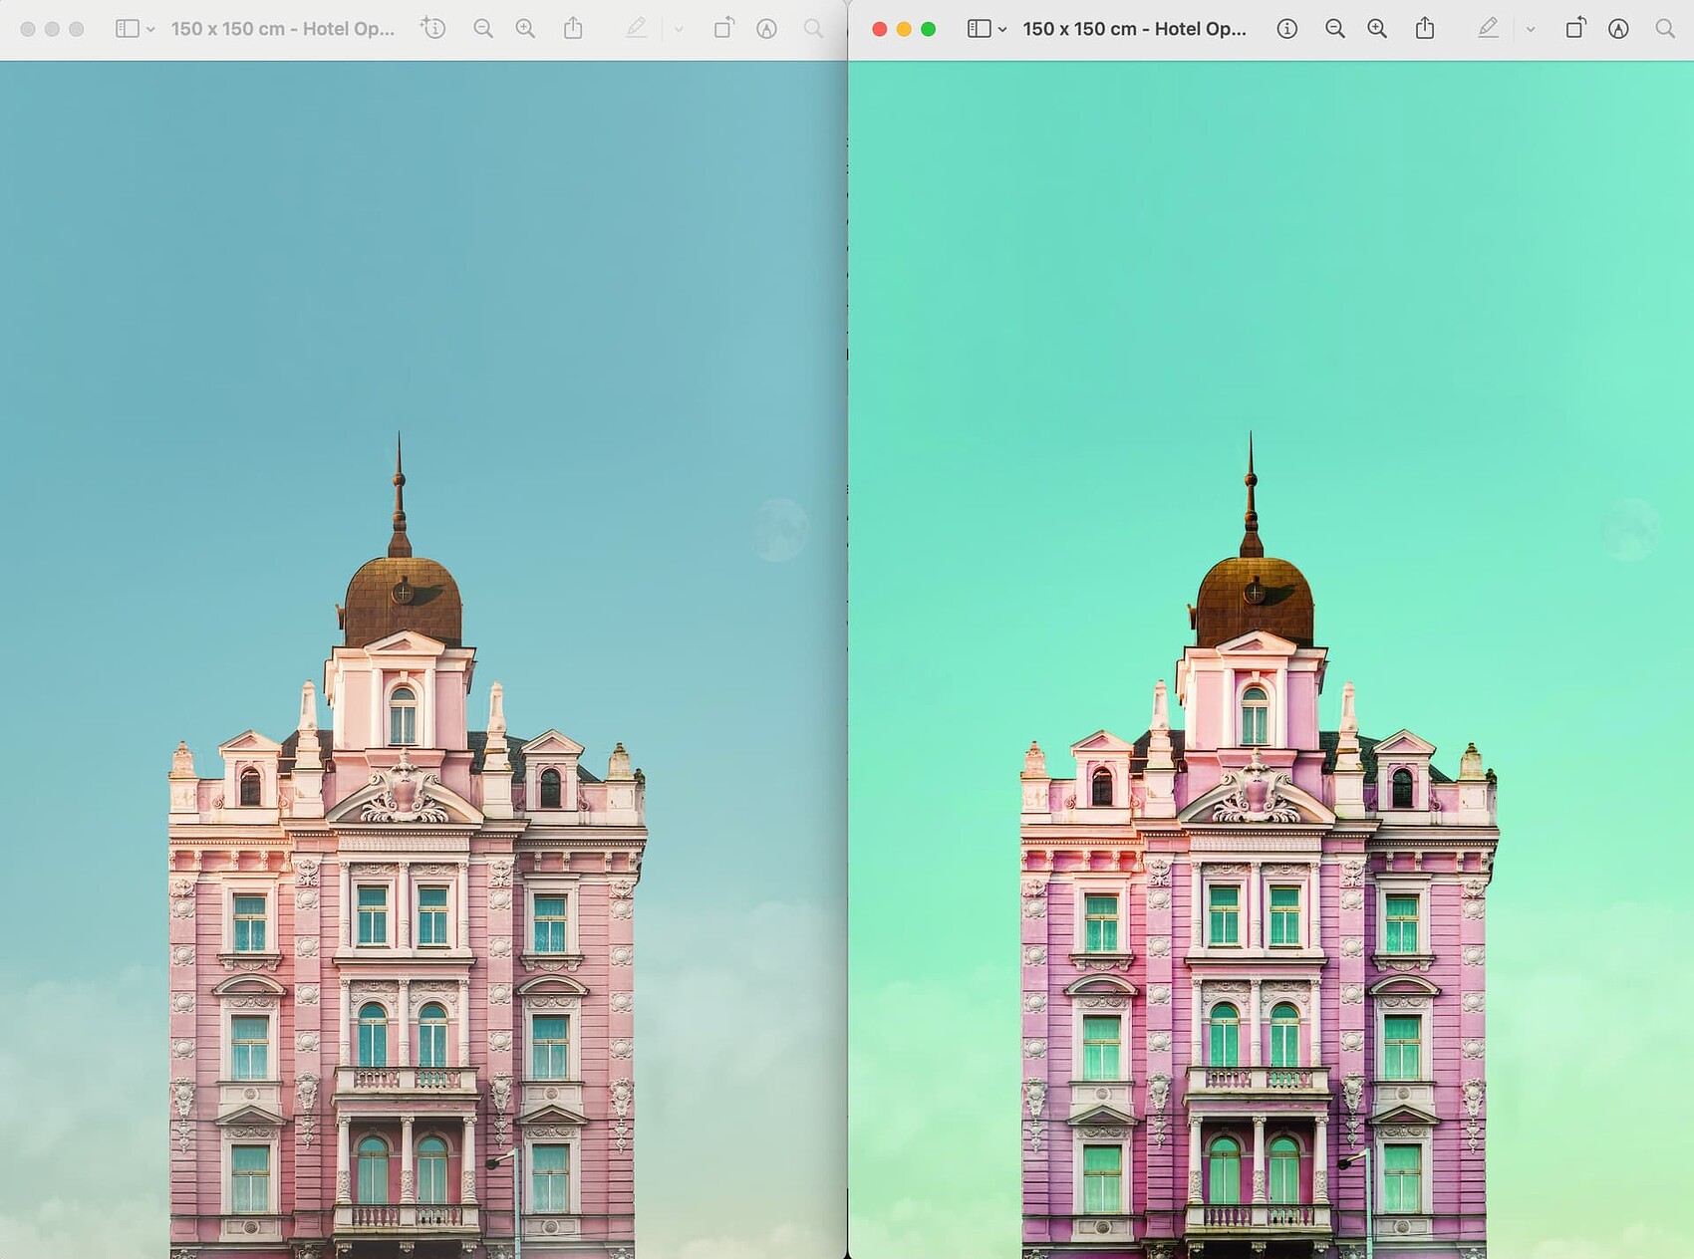
Task: Rotate image in left Preview window
Action: tap(723, 28)
